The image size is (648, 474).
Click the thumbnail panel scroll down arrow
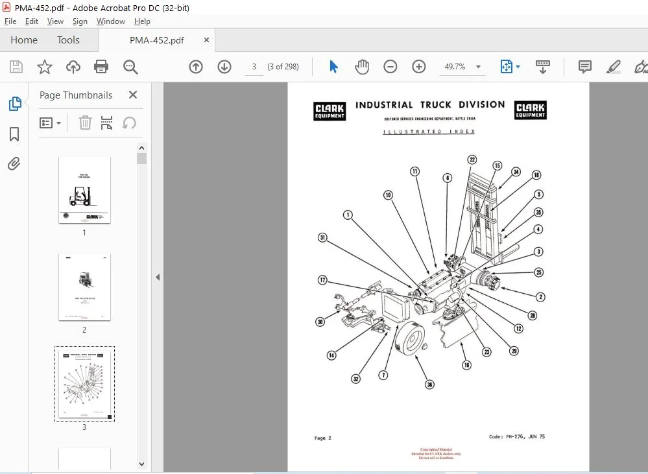pyautogui.click(x=142, y=464)
